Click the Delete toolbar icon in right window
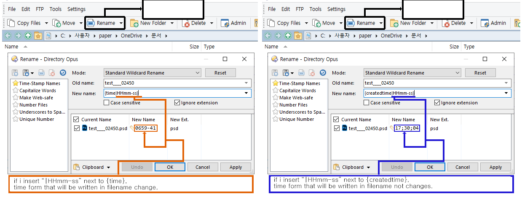The height and width of the screenshot is (197, 522). coord(446,23)
